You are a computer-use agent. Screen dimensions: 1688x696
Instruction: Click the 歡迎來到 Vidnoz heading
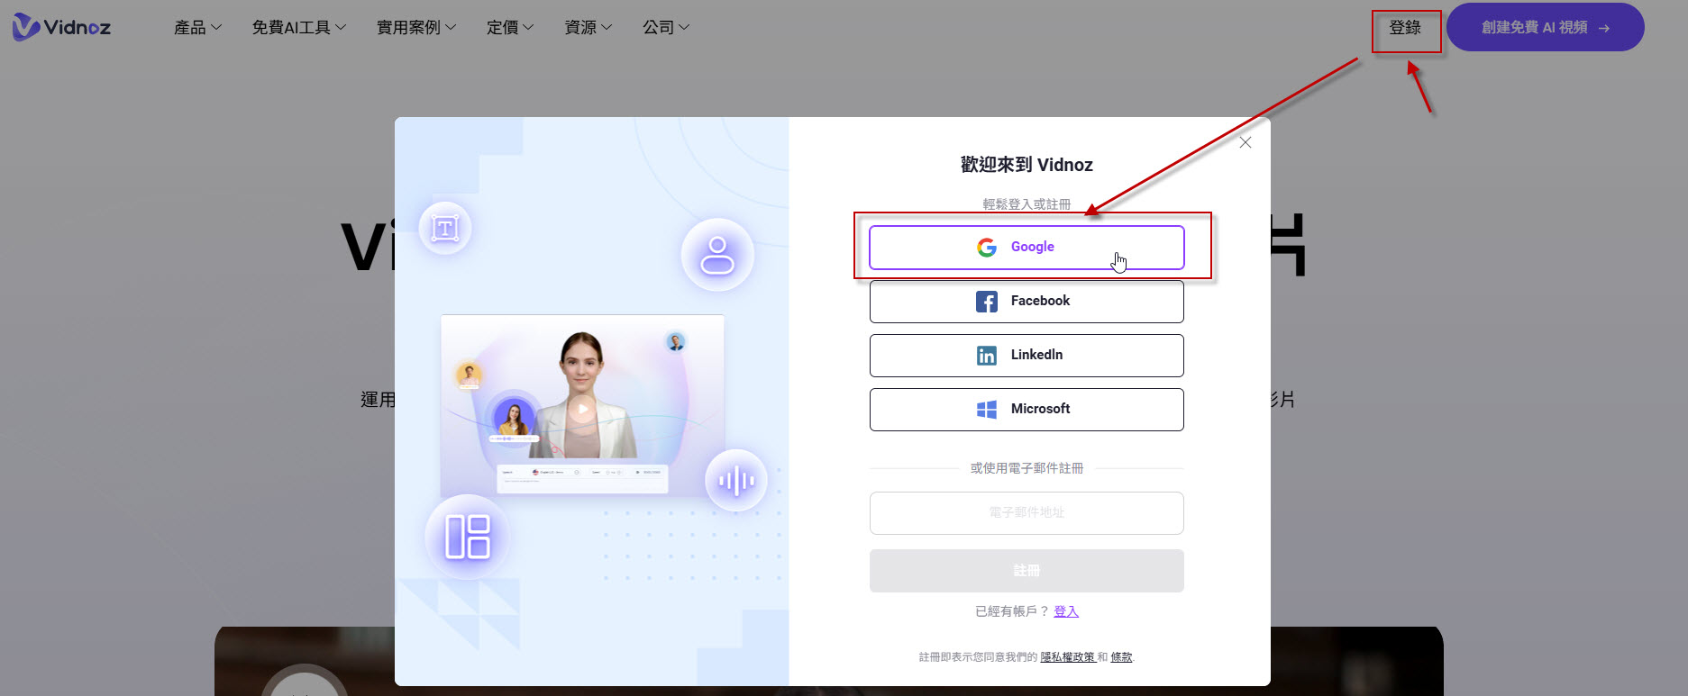point(1026,165)
